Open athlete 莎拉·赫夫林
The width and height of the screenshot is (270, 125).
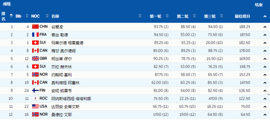click(61, 67)
